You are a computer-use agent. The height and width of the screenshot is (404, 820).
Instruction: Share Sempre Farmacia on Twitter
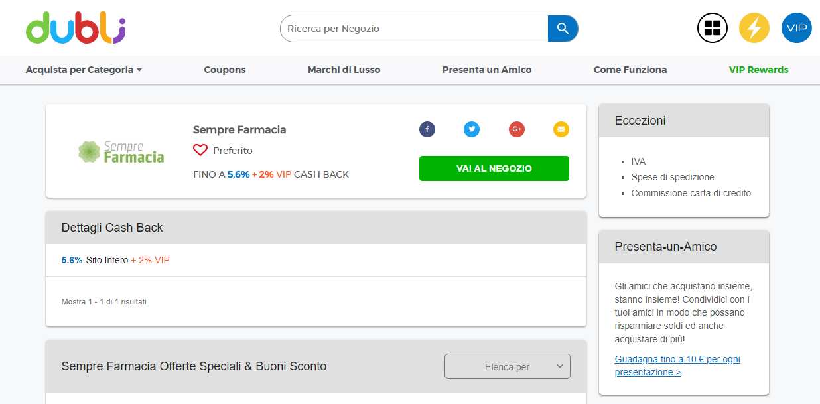coord(472,129)
